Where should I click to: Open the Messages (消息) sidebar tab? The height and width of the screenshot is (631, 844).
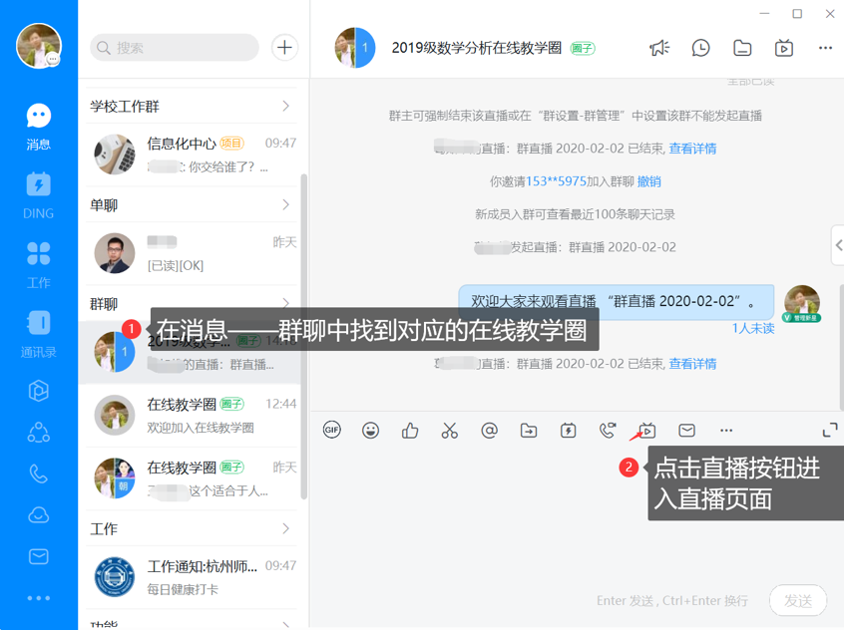click(x=38, y=127)
